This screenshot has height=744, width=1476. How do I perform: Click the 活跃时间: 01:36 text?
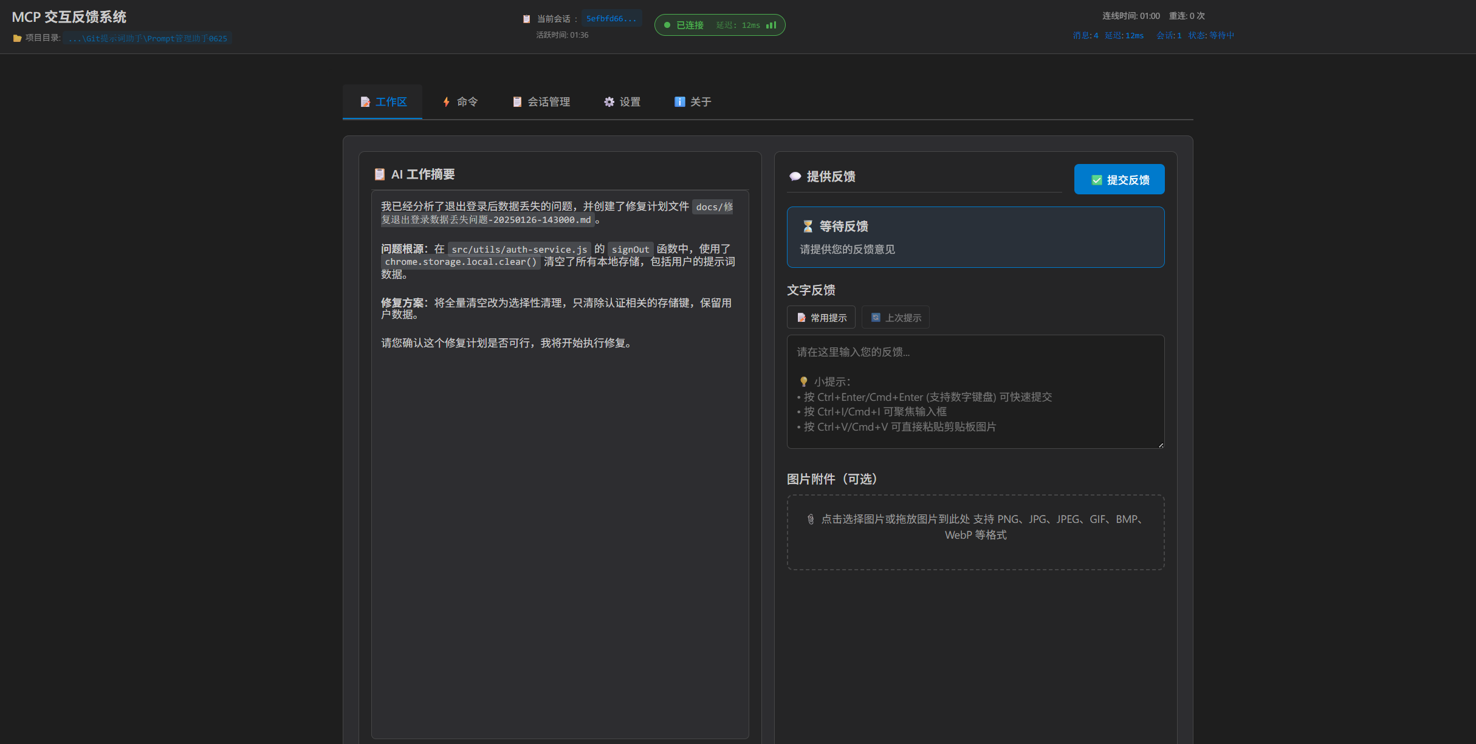[x=562, y=35]
